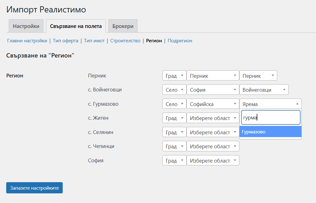Open the Изберете област dropdown for София row
This screenshot has width=316, height=203.
213,161
